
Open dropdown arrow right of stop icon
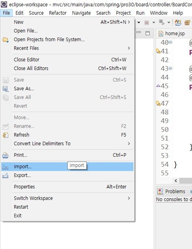click(154, 23)
